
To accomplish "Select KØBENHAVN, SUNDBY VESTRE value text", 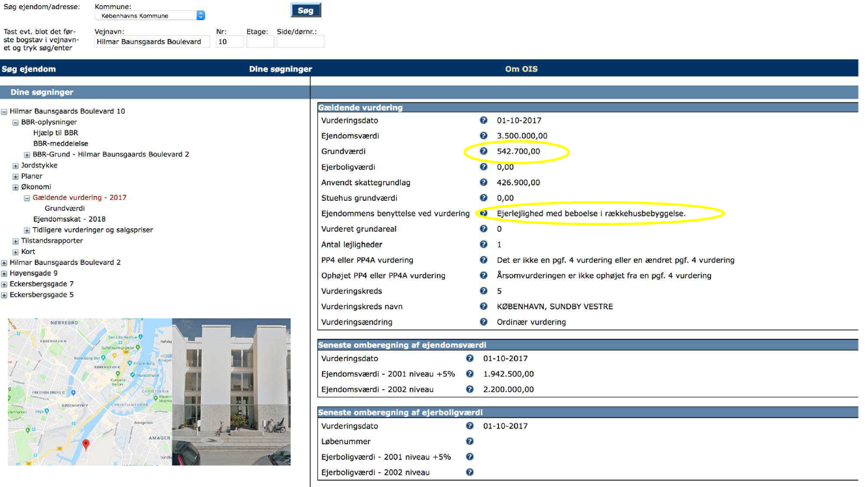I will click(x=555, y=306).
